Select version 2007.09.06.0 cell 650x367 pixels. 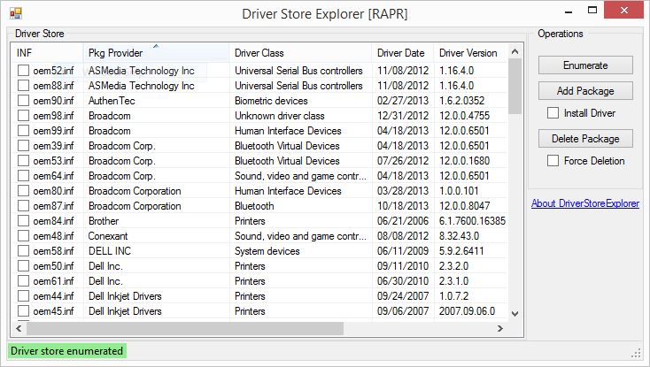tap(467, 310)
